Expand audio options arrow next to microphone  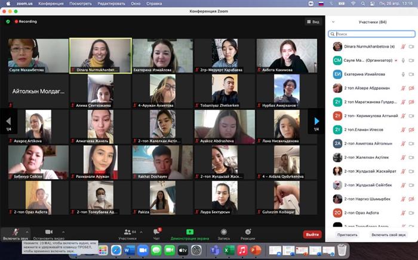click(x=26, y=231)
